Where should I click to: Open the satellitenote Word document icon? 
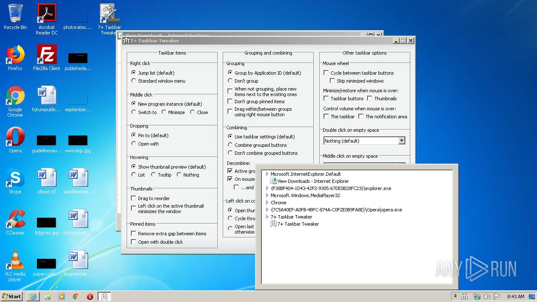[x=78, y=181]
